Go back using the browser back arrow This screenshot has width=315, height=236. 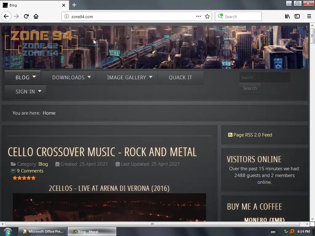coord(6,16)
